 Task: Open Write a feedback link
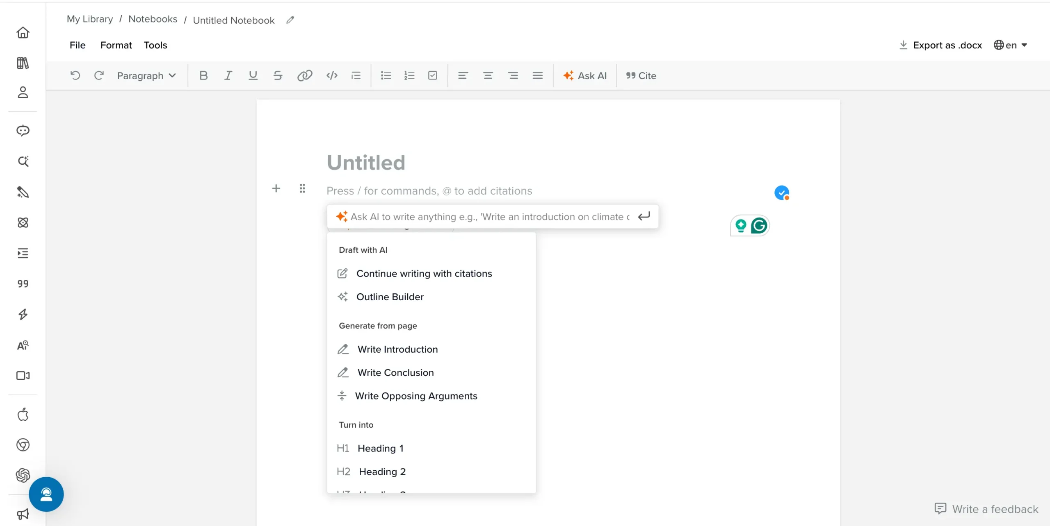point(986,509)
